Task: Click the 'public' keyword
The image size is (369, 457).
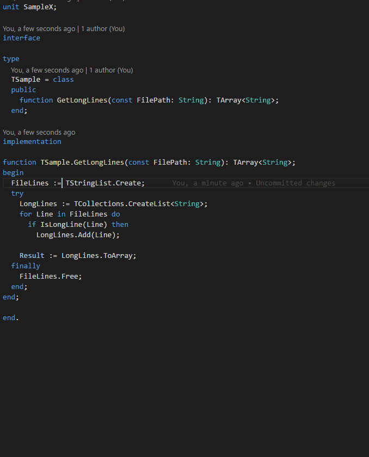Action: tap(23, 90)
